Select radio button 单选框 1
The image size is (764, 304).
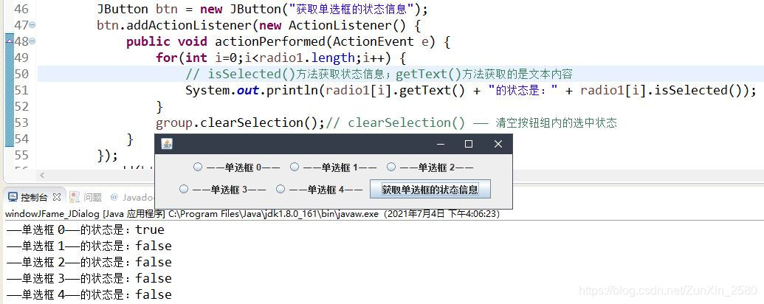(x=295, y=167)
